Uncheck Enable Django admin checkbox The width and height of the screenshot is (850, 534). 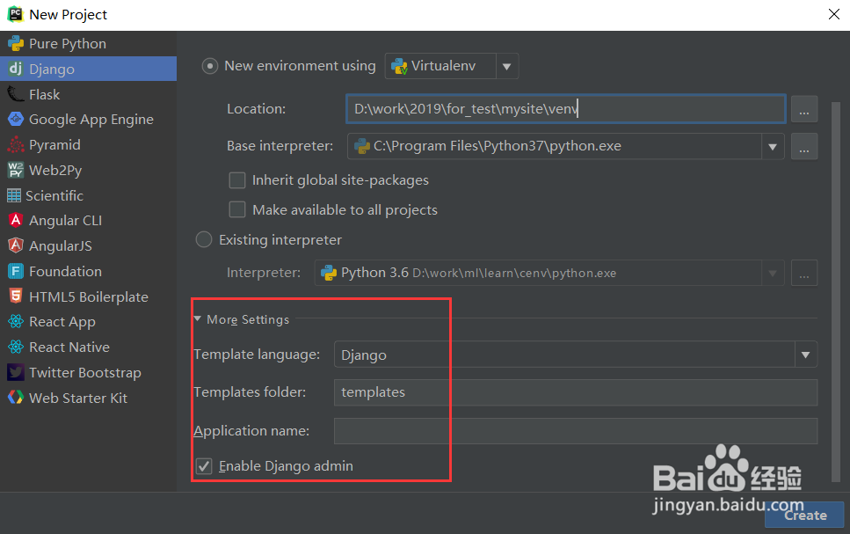click(x=204, y=465)
